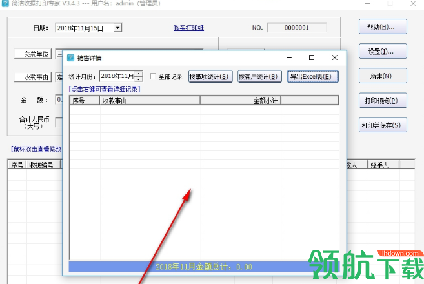Screen dimensions: 424x284
Task: Click the 销售详情 dialog app icon
Action: pyautogui.click(x=70, y=57)
